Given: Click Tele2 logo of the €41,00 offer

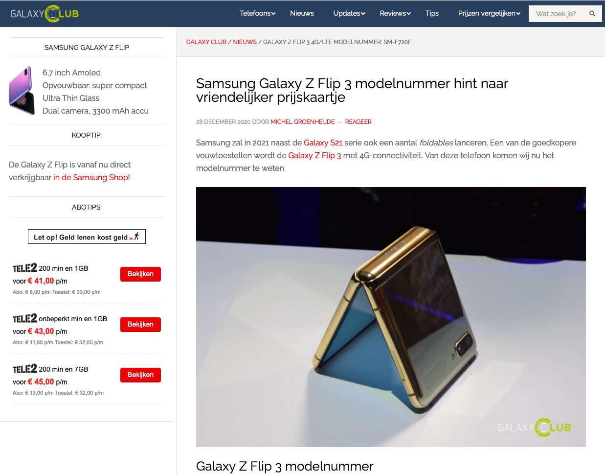Looking at the screenshot, I should (25, 268).
